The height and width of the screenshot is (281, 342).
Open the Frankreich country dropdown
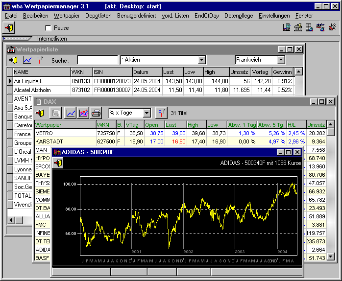click(281, 60)
